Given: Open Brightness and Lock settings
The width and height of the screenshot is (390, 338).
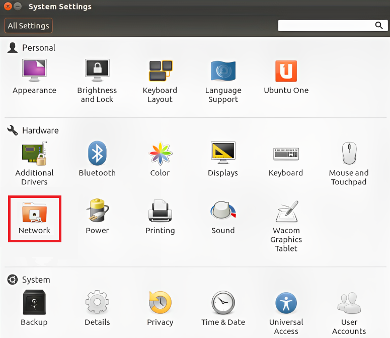Looking at the screenshot, I should (97, 81).
